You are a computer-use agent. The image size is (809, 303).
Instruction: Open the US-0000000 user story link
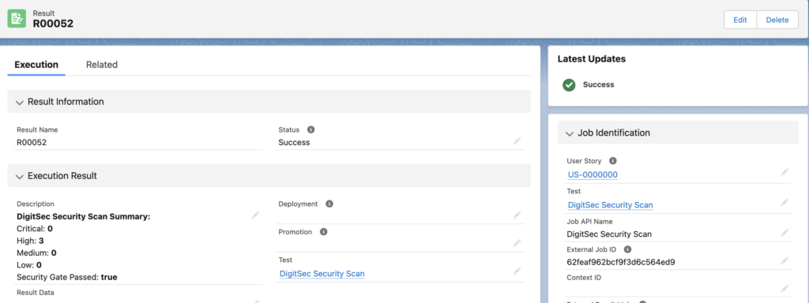click(593, 174)
